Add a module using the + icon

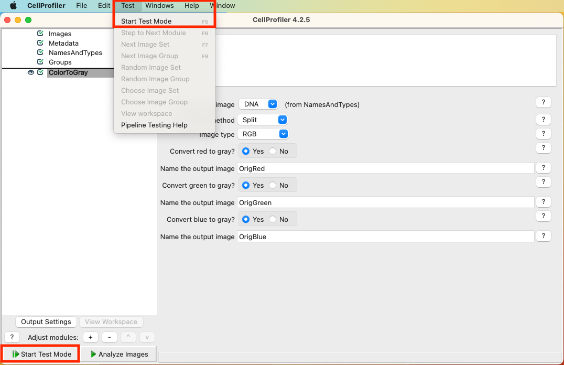(x=90, y=337)
